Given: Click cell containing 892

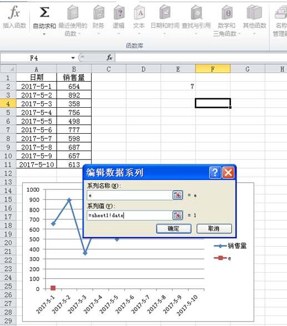Looking at the screenshot, I should coord(74,95).
